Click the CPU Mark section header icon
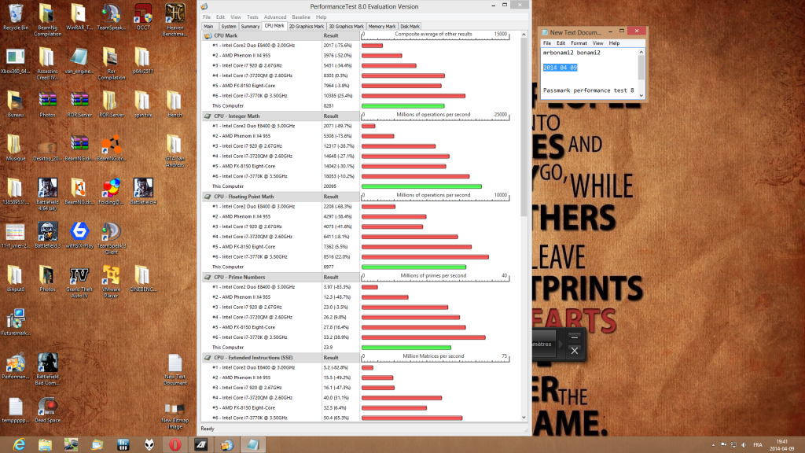Screen dimensions: 805x453 pos(208,36)
